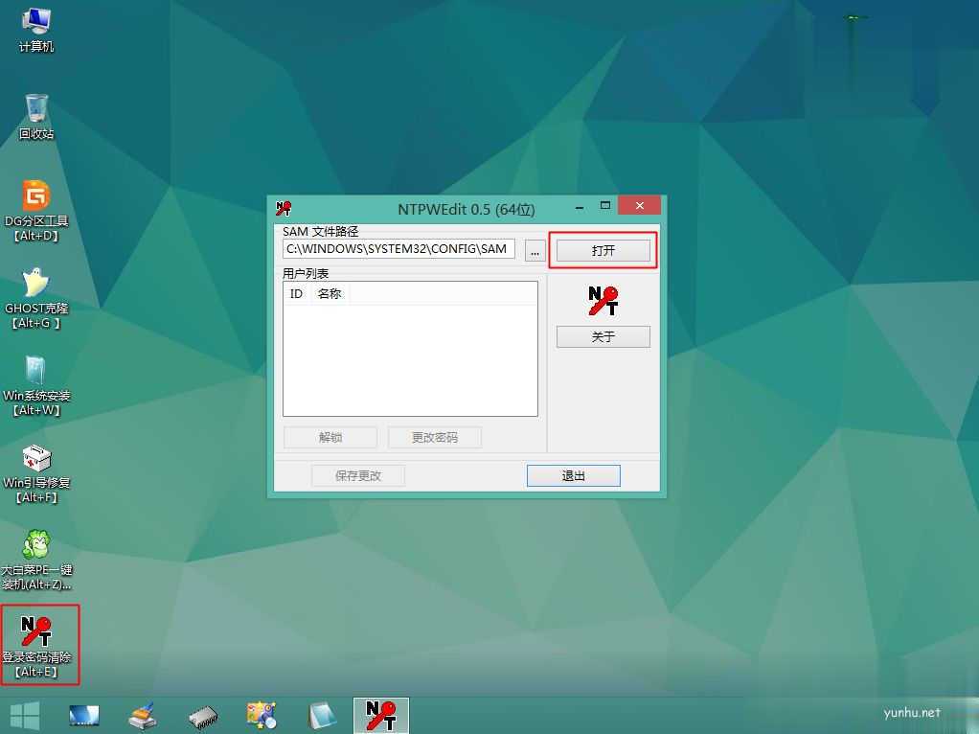Launch 大白菜PE一键装机 tool
Screen dimensions: 979x734
coord(36,546)
